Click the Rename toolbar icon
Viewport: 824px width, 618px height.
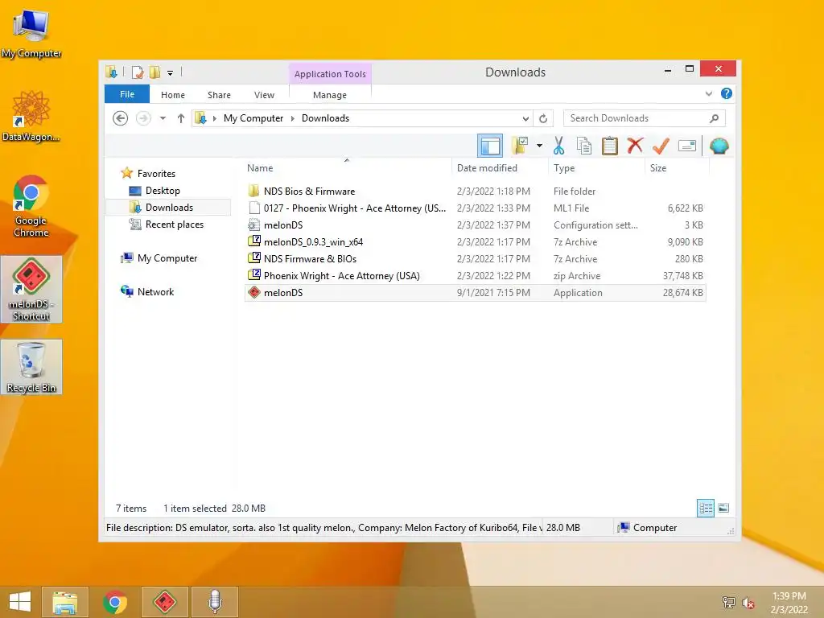click(687, 146)
